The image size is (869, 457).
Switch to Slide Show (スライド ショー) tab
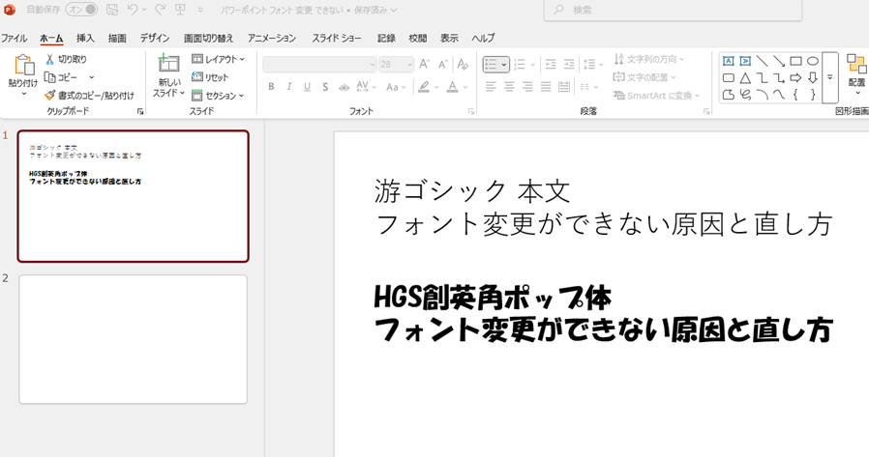(x=337, y=39)
